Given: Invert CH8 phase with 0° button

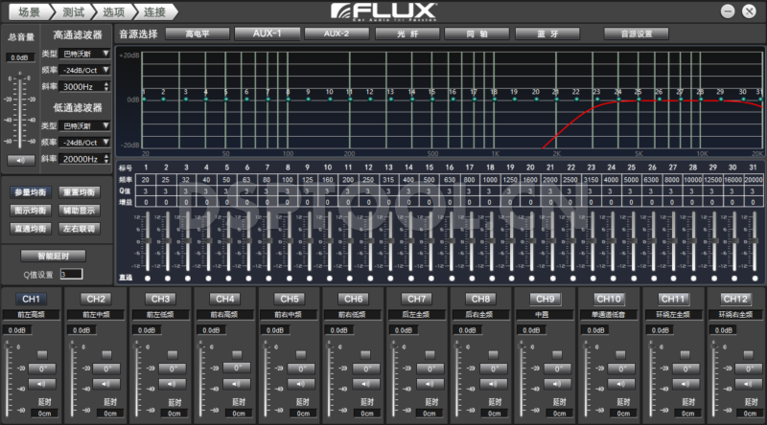Looking at the screenshot, I should pyautogui.click(x=493, y=369).
